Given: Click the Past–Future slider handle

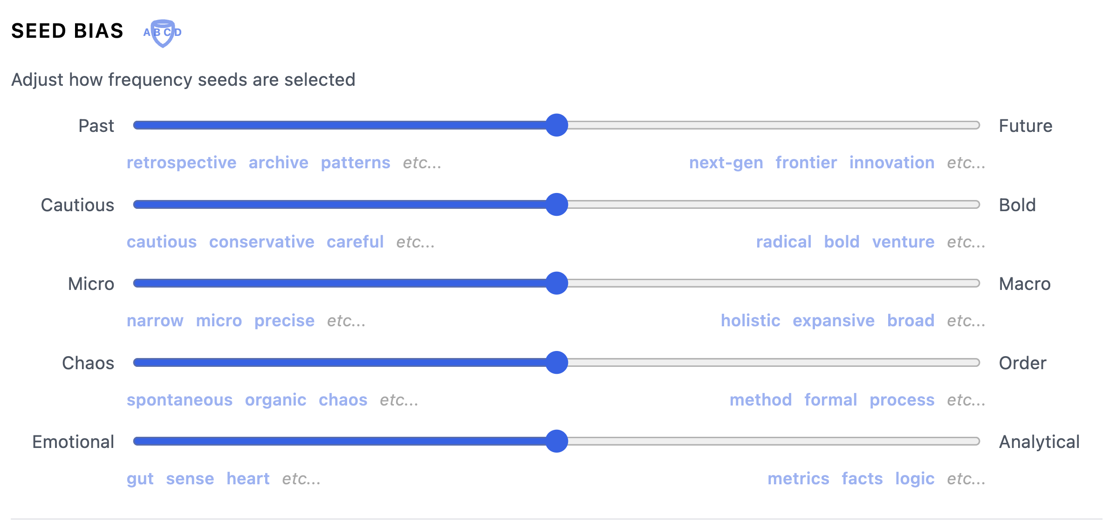Looking at the screenshot, I should coord(556,125).
